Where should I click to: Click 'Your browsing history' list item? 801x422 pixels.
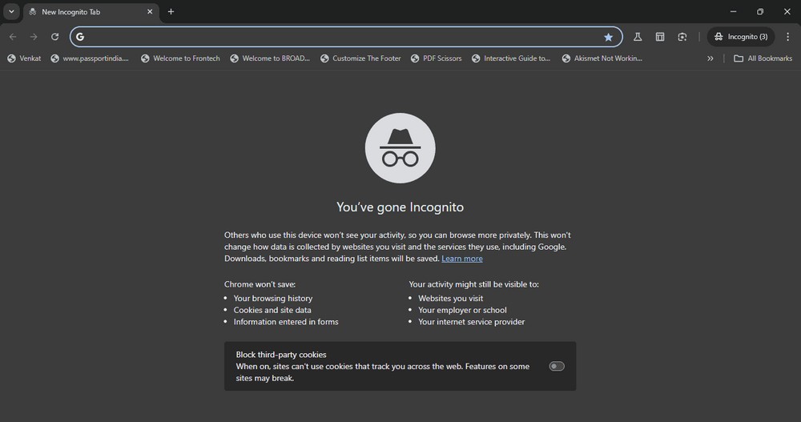pyautogui.click(x=273, y=299)
